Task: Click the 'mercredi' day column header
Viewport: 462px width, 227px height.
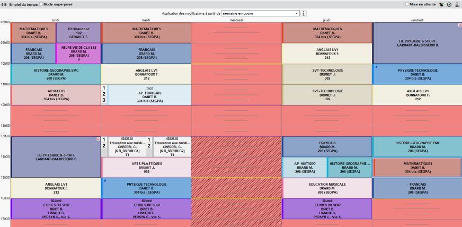Action: 236,20
